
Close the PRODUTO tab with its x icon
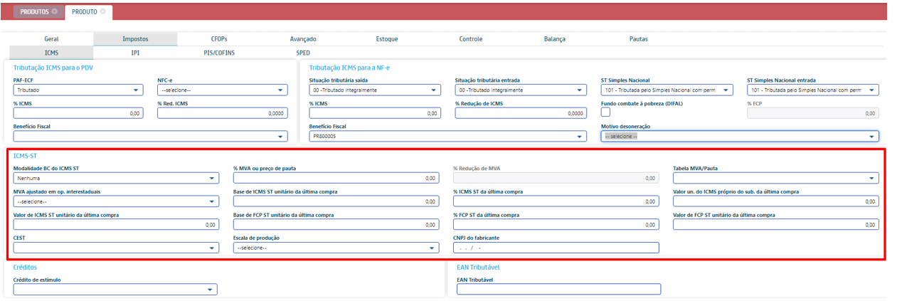point(102,11)
